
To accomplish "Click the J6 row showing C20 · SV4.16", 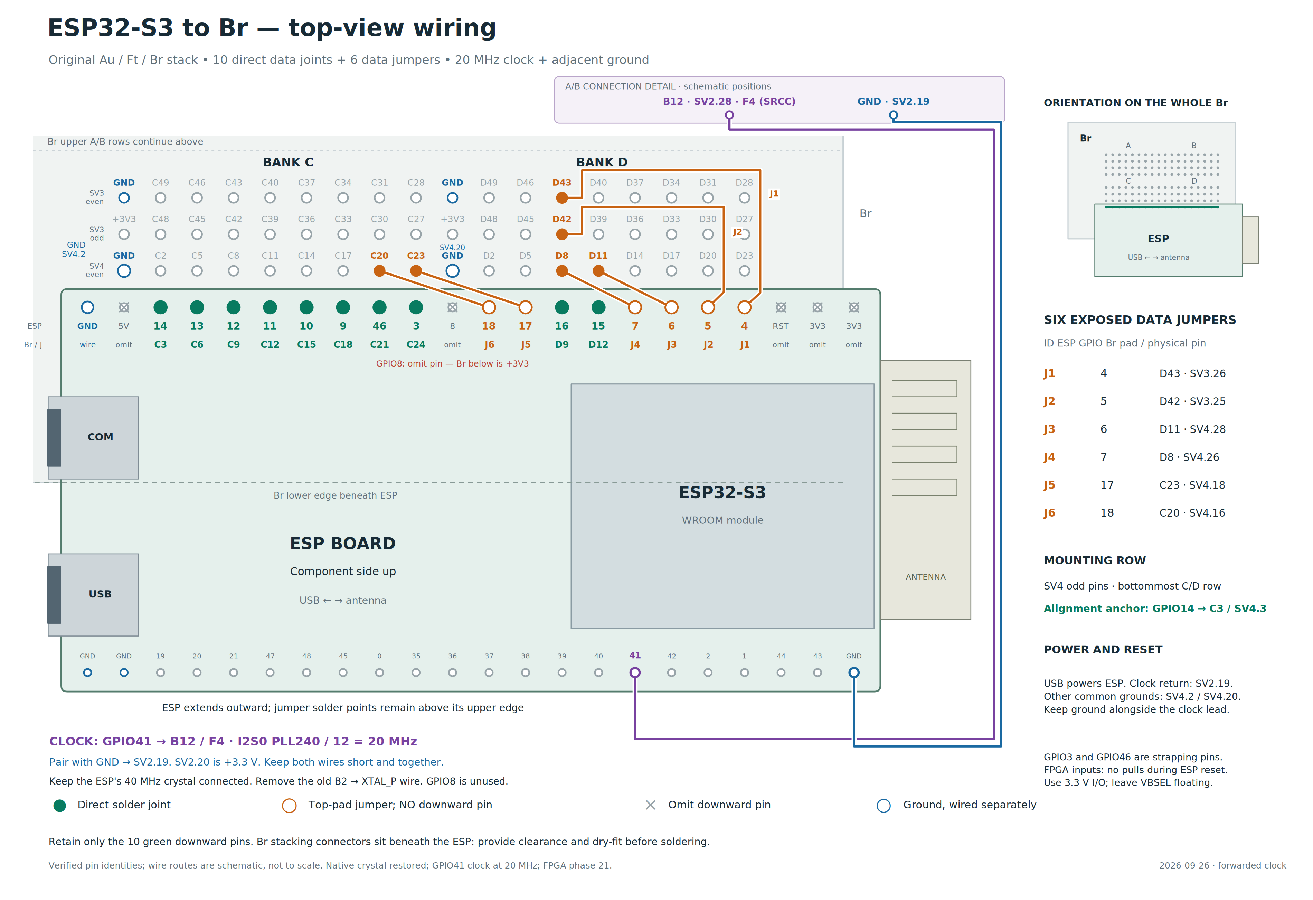I will pyautogui.click(x=1134, y=513).
